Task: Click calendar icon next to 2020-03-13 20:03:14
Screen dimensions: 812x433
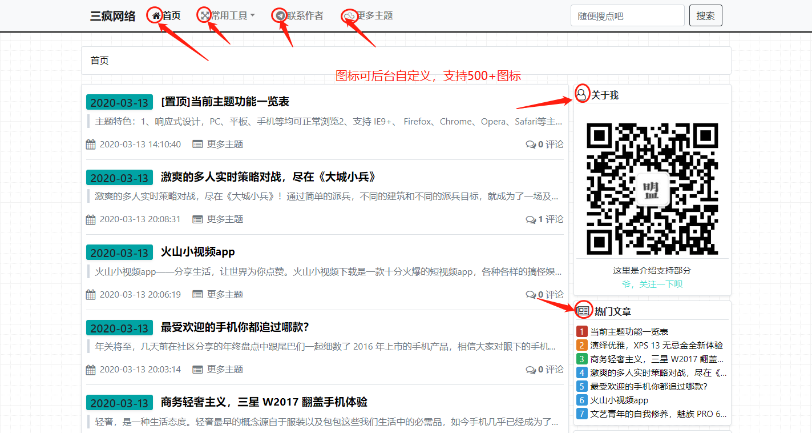Action: click(x=91, y=370)
